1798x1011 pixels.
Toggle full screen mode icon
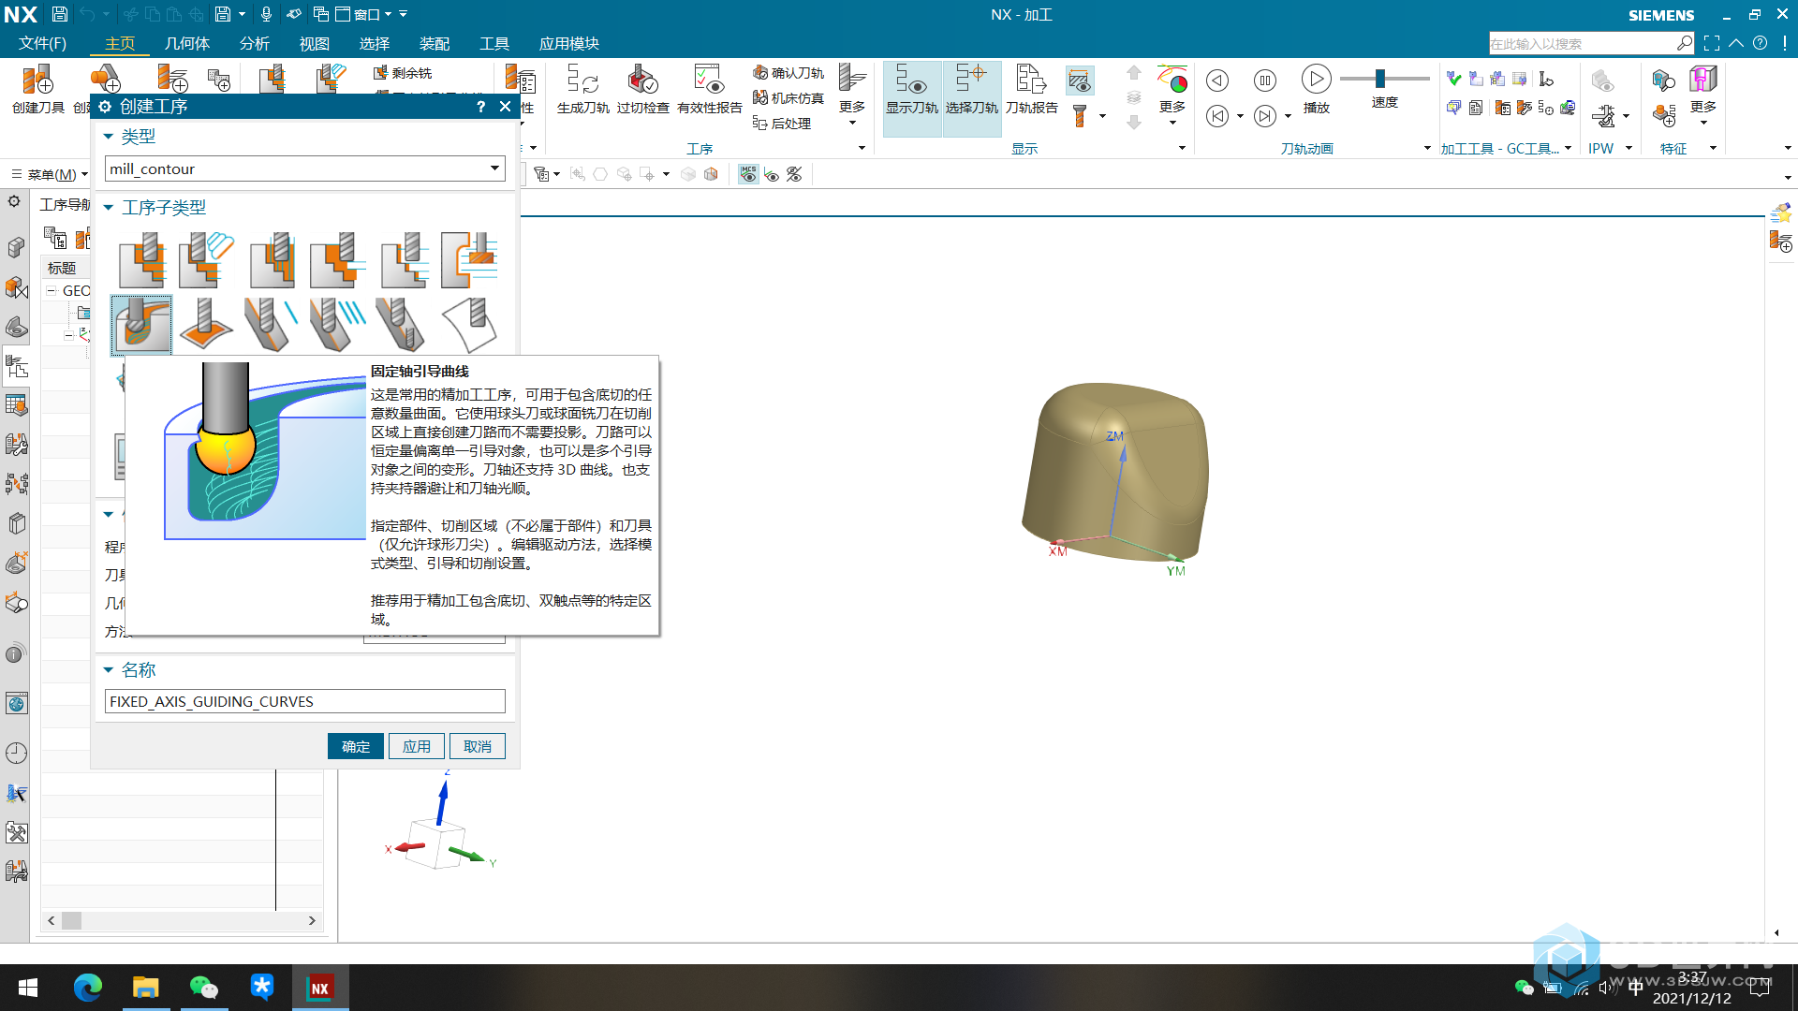coord(1712,43)
